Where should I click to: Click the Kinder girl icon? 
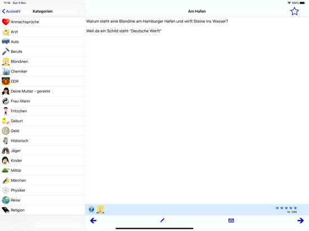click(6, 161)
